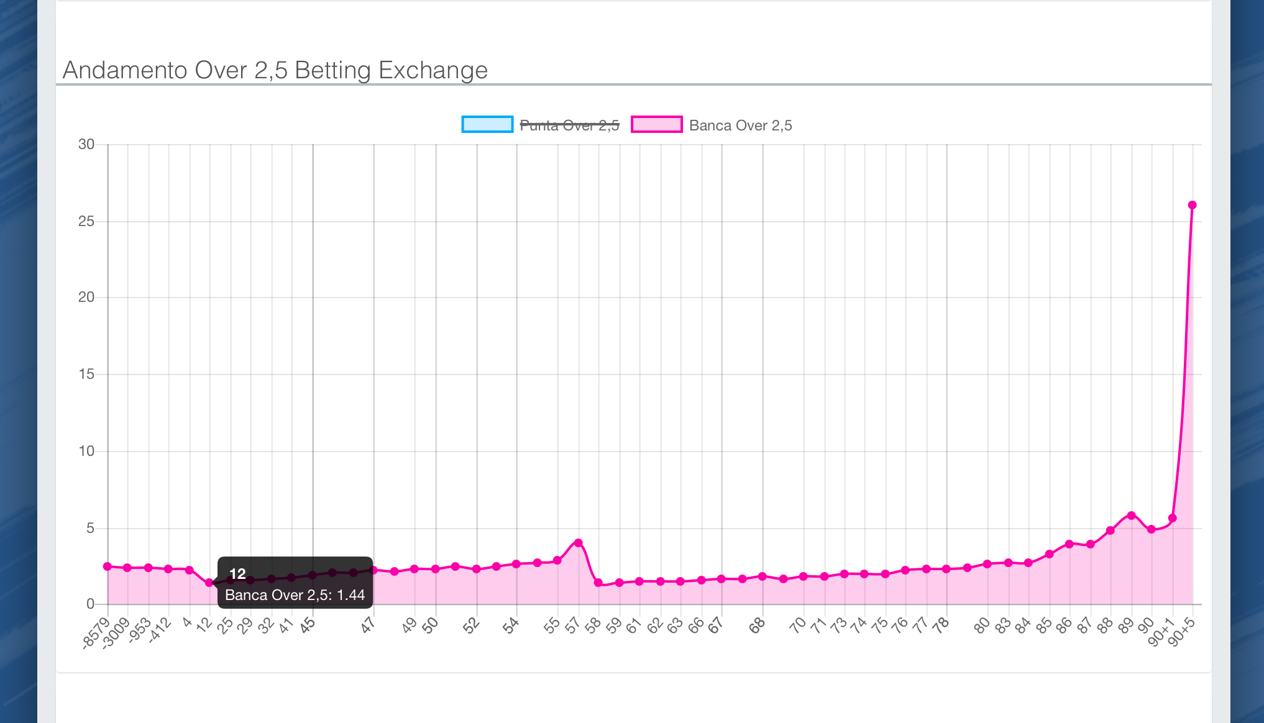Viewport: 1264px width, 723px height.
Task: Click the 30 y-axis label
Action: click(x=86, y=145)
